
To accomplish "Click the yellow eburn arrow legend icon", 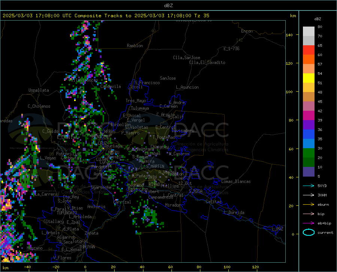I will click(309, 204).
